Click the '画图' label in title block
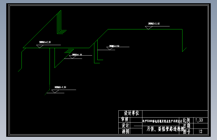 126,131
